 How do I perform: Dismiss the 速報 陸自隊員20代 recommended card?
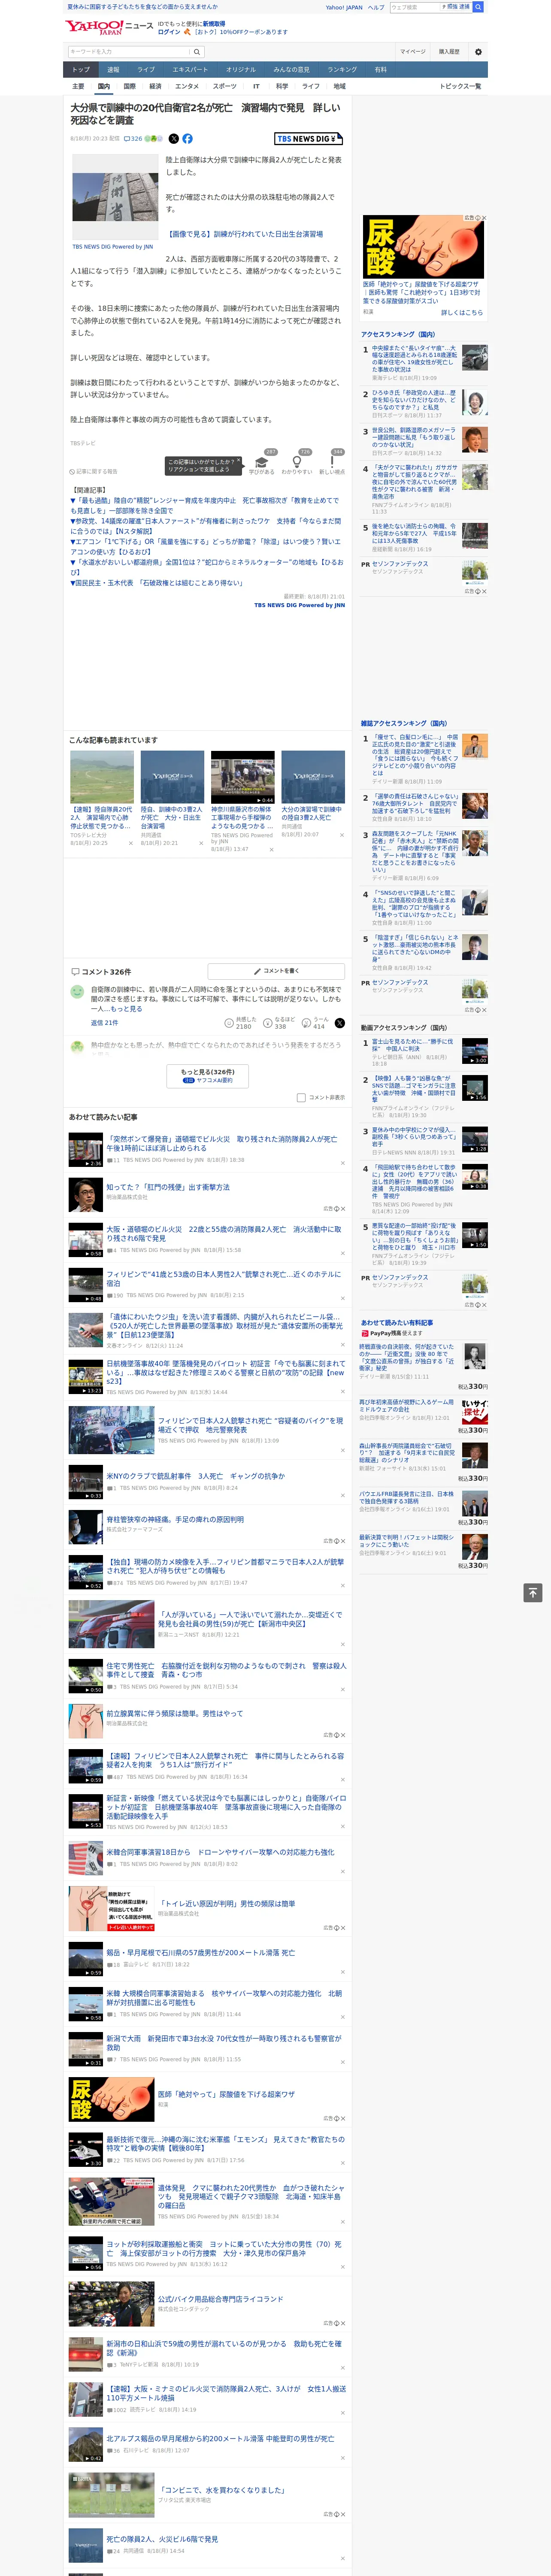130,843
